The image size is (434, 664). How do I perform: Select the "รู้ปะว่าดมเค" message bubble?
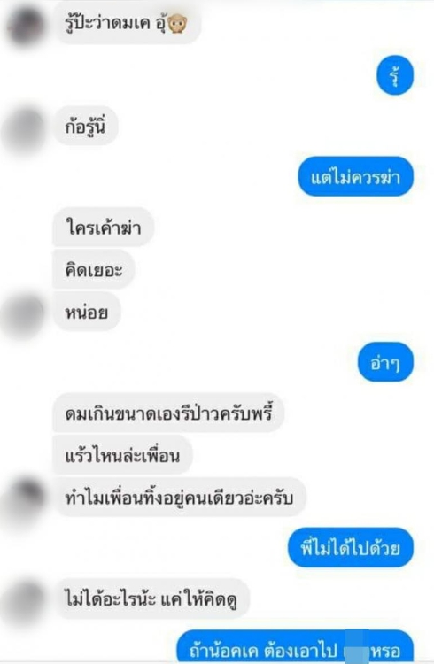click(128, 24)
